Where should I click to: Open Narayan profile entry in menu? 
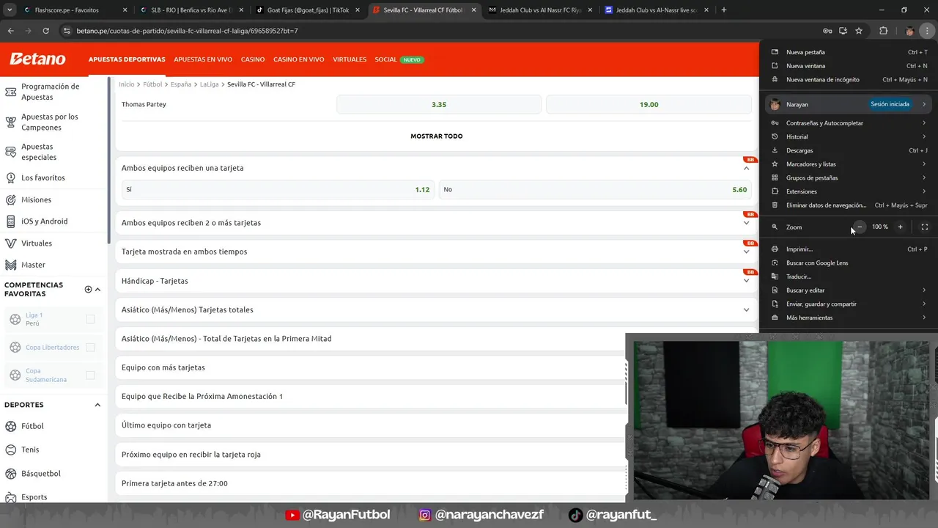pos(849,104)
